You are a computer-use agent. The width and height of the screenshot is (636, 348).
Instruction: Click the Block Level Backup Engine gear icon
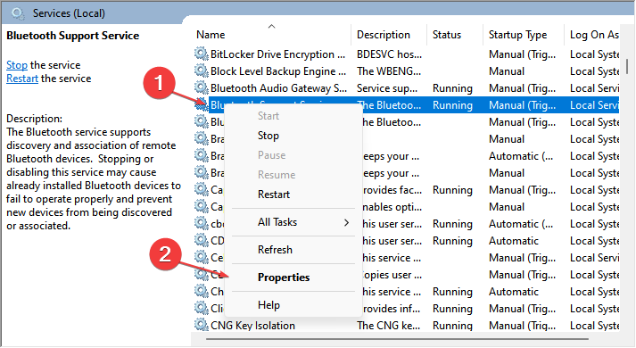[x=202, y=70]
